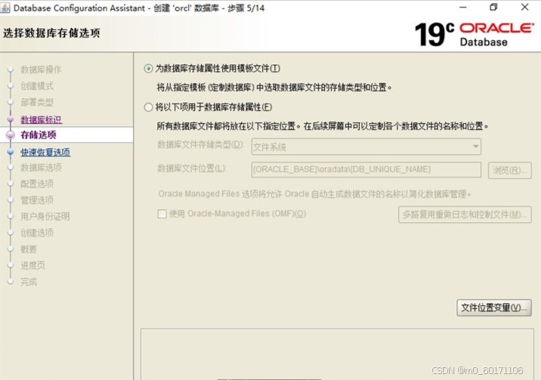Click the 数据库标识 step bullet marker

(11, 119)
